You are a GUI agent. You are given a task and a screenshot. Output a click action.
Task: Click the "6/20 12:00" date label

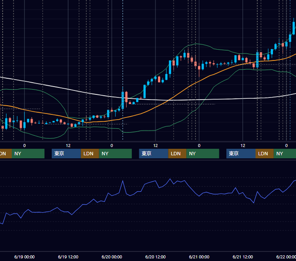point(155,257)
